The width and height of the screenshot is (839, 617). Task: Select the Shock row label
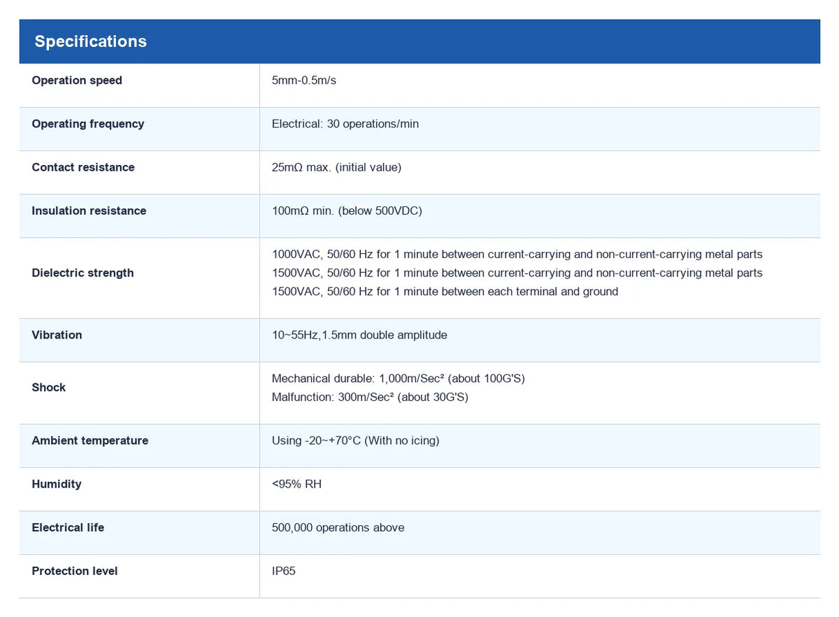[x=49, y=388]
